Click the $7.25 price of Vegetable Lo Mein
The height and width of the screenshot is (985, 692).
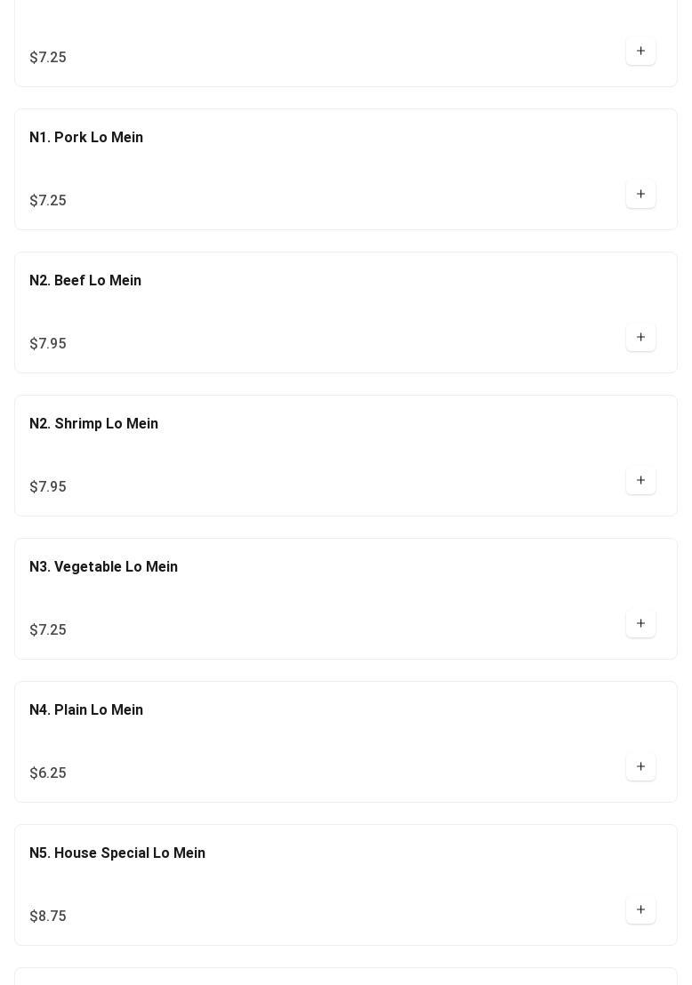[x=48, y=630]
